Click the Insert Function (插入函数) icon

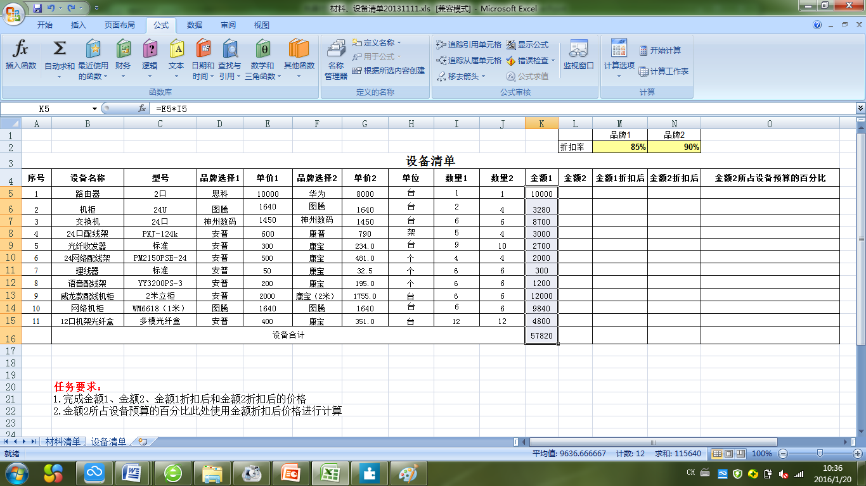pyautogui.click(x=21, y=49)
